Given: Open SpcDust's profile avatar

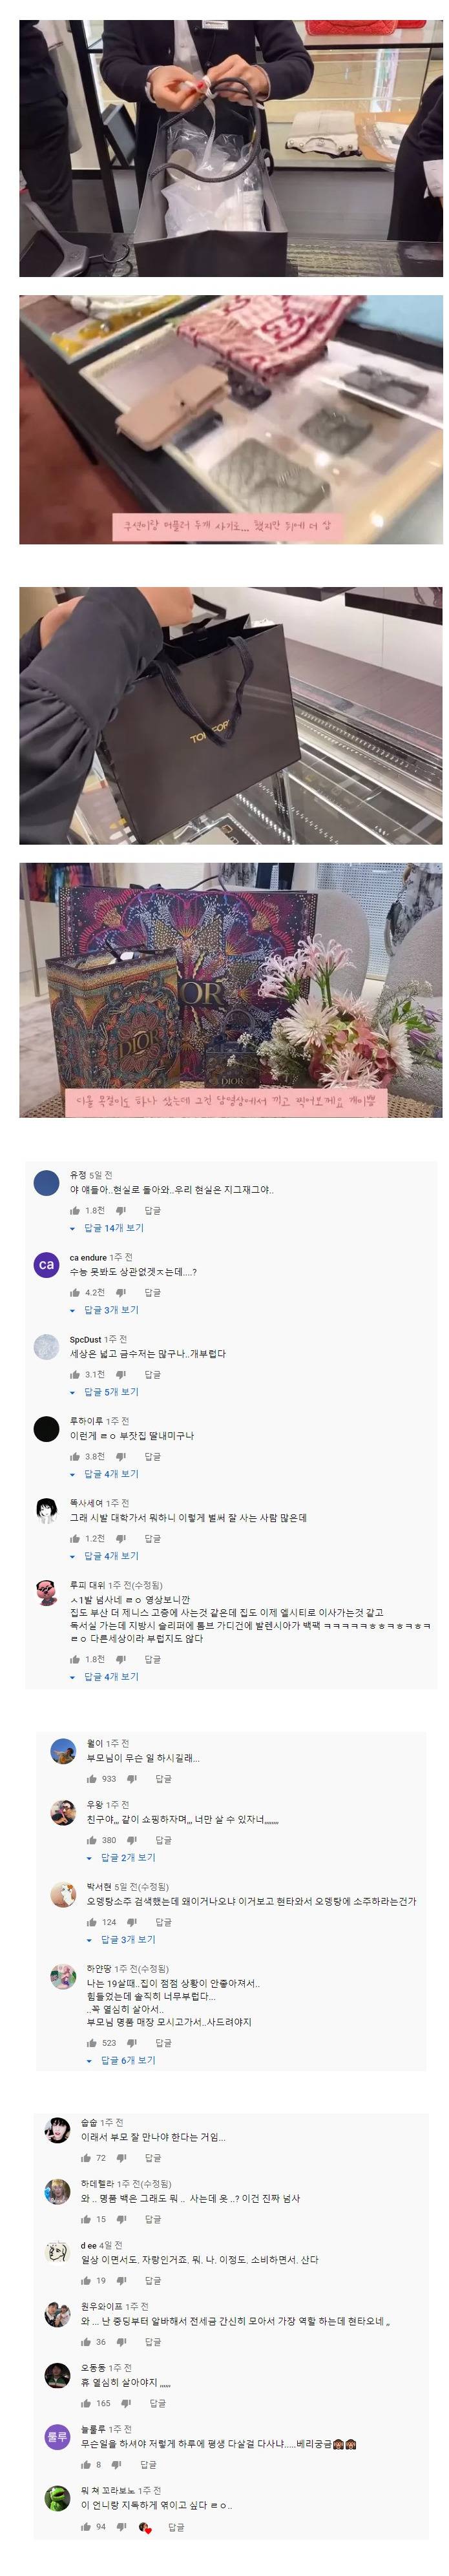Looking at the screenshot, I should (47, 1347).
